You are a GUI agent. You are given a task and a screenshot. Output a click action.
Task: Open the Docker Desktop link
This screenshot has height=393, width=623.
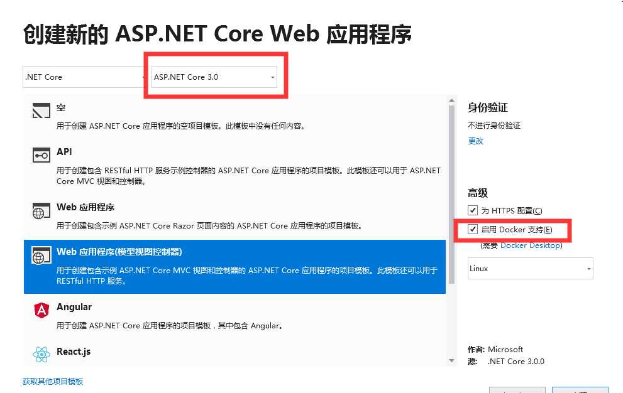[x=530, y=245]
